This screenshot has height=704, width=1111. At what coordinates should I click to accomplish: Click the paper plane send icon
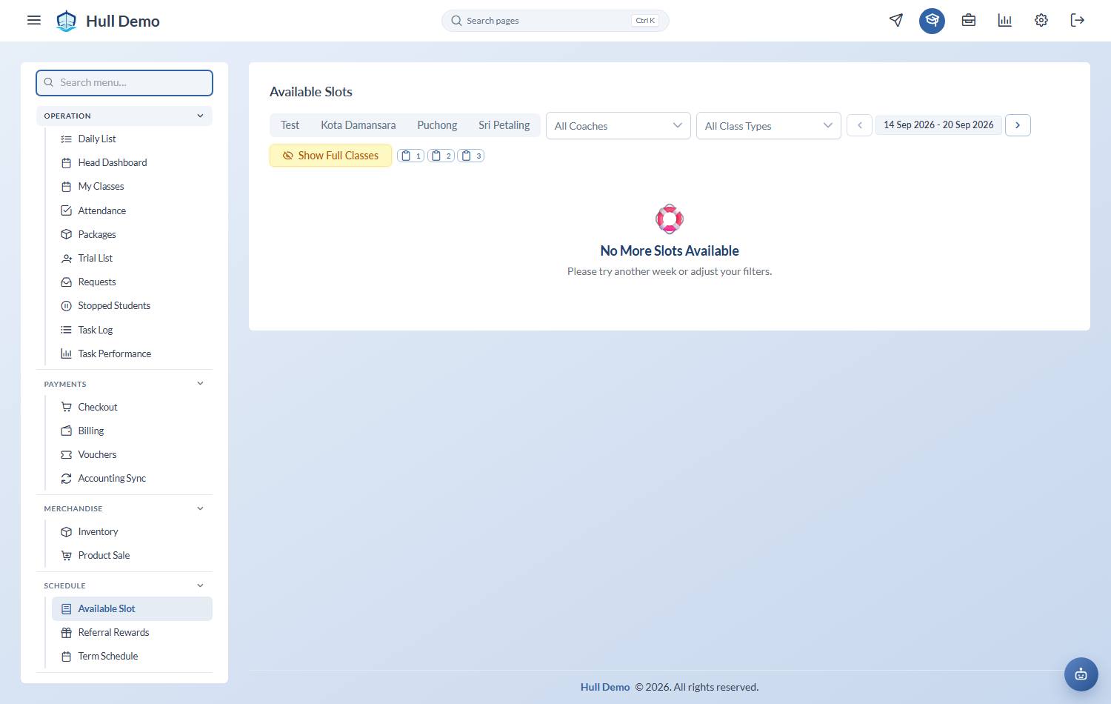896,20
